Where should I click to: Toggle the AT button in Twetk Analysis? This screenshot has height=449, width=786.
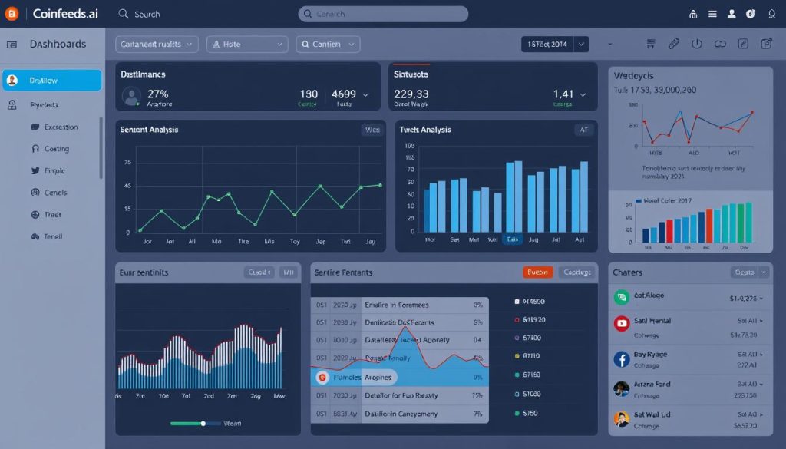(584, 130)
